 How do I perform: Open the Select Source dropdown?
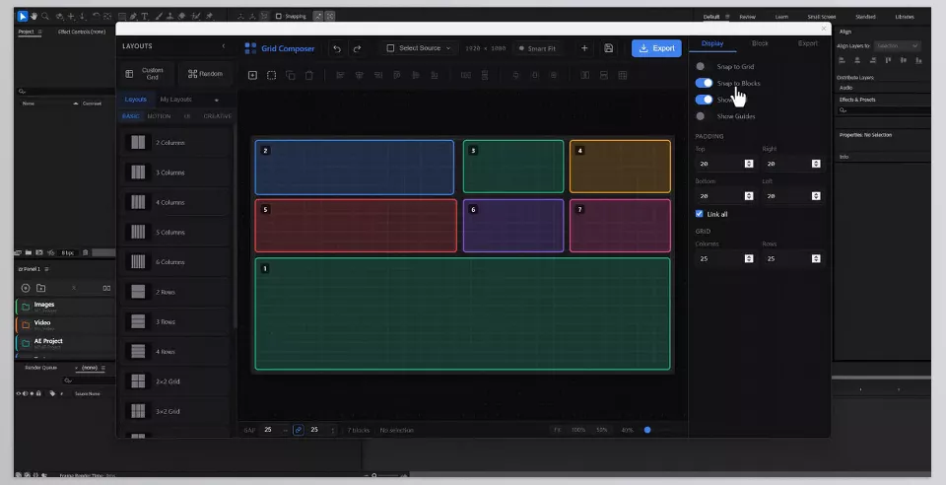point(419,48)
